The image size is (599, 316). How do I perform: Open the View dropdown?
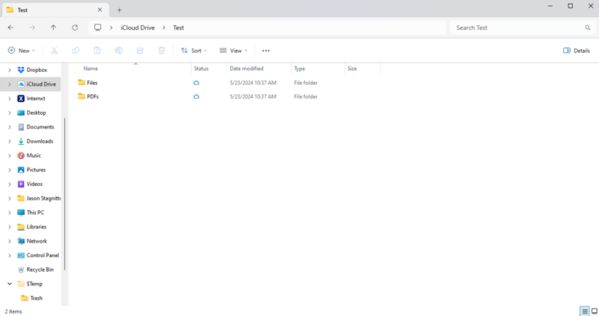[x=234, y=50]
